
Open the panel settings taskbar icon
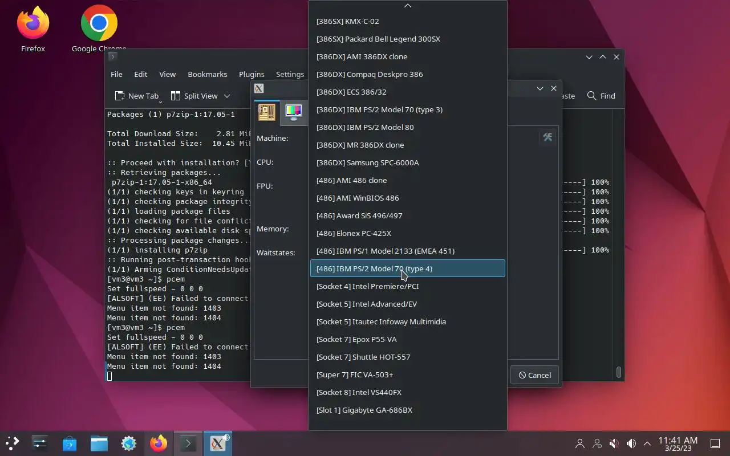point(40,443)
